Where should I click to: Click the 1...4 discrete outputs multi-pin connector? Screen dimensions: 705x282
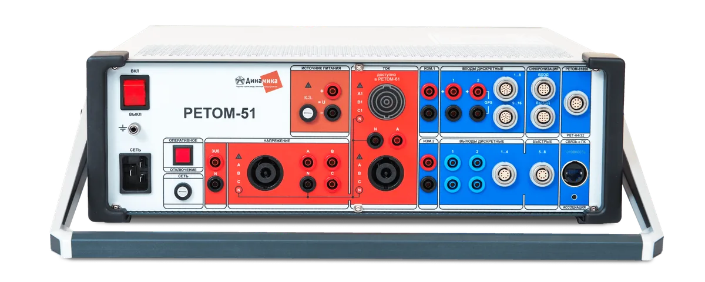pos(504,174)
